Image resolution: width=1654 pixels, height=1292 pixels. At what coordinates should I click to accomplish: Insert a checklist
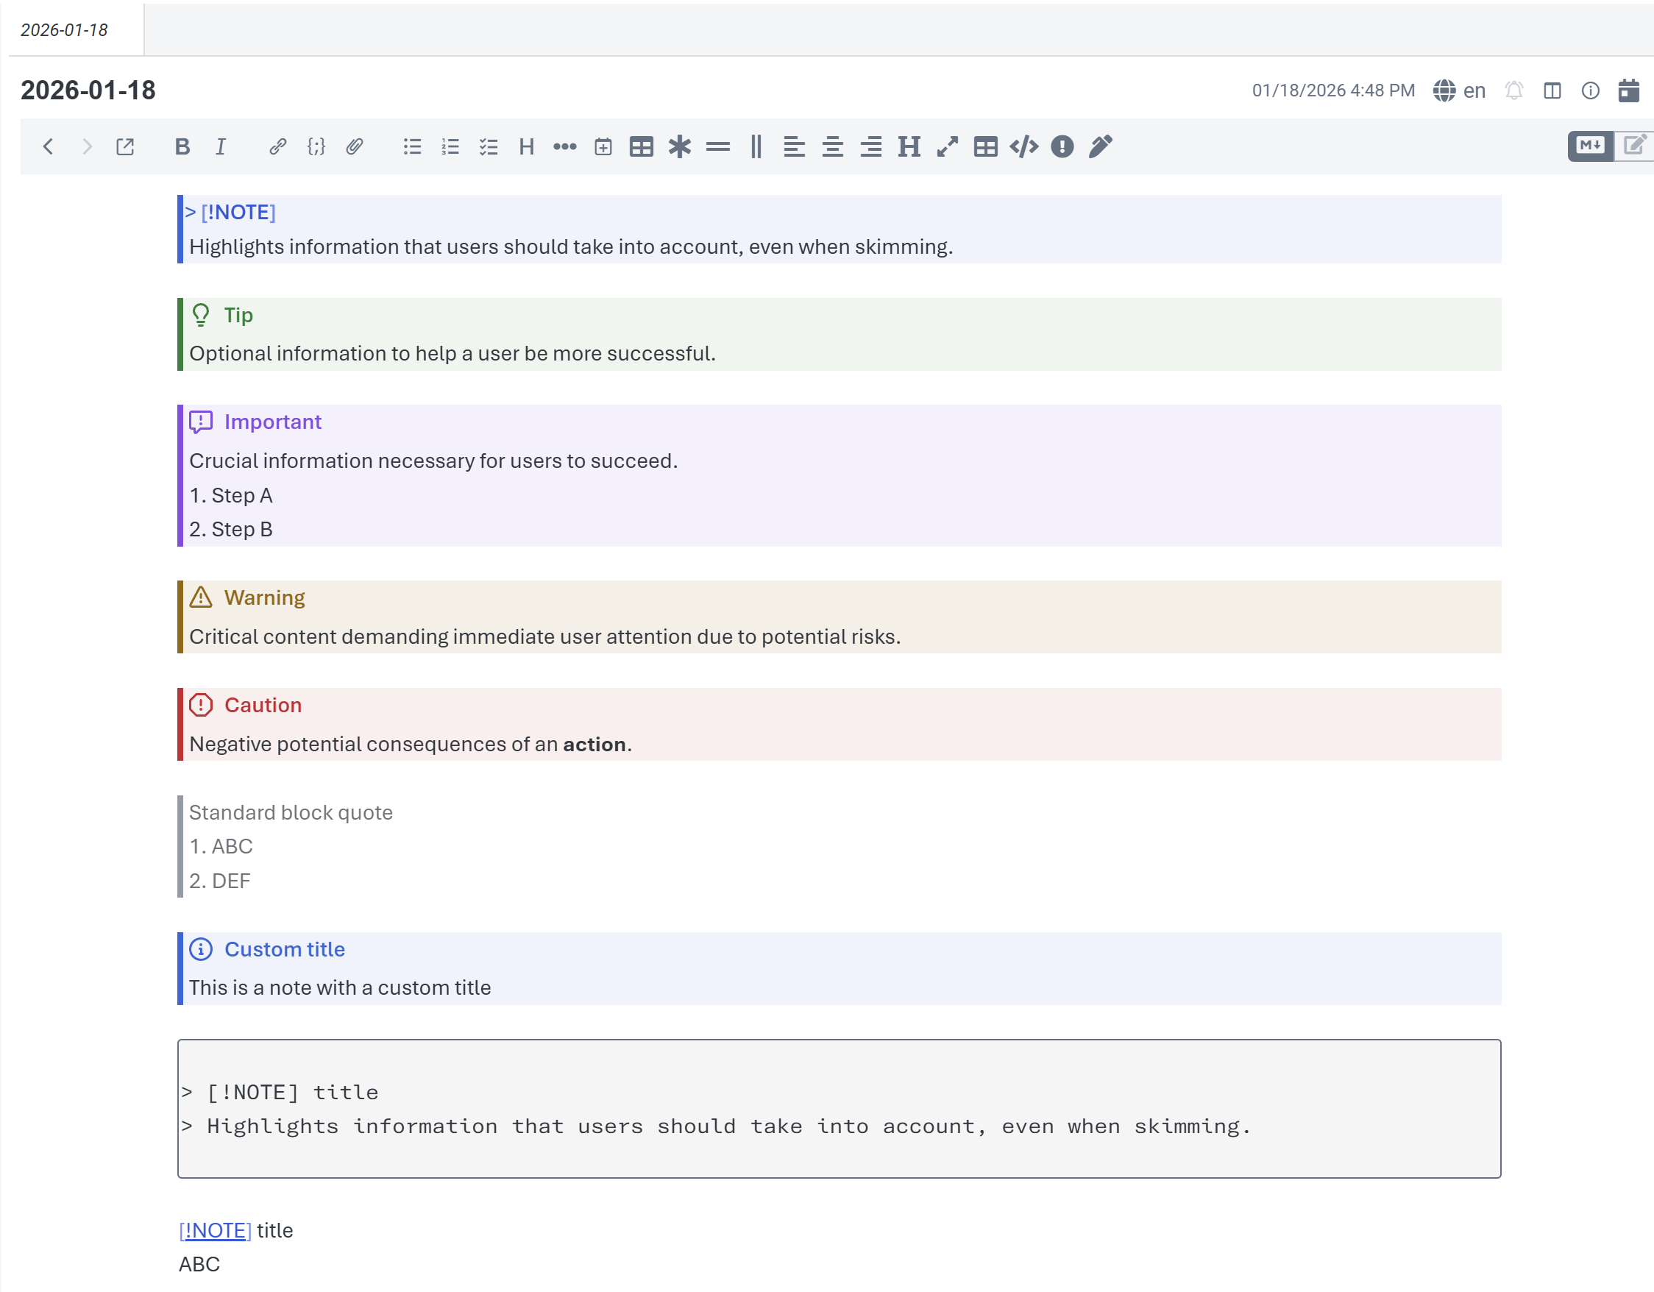click(x=489, y=146)
